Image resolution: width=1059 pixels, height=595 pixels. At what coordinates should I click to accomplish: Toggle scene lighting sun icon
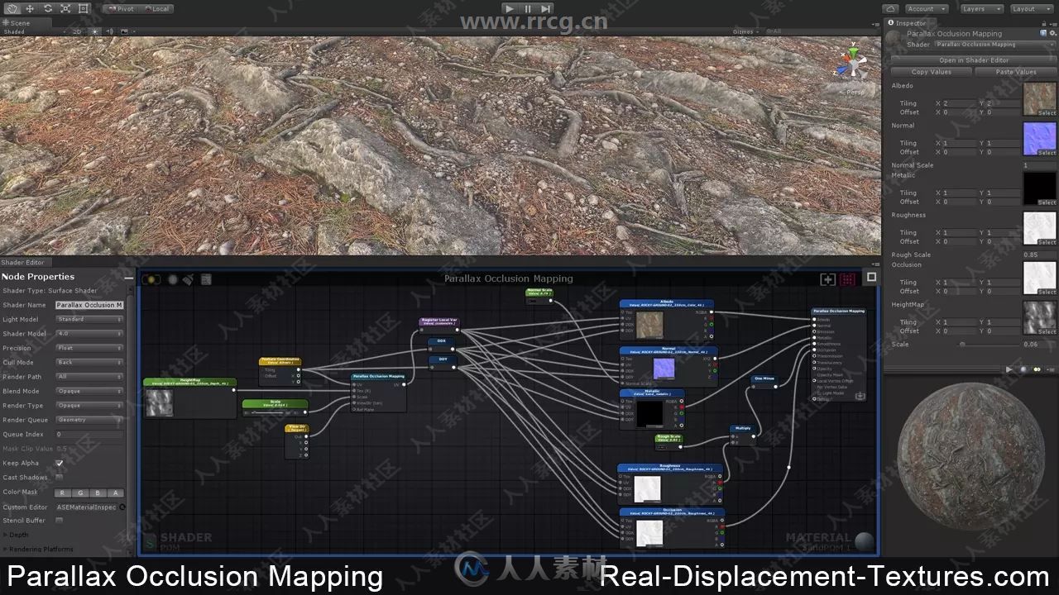click(x=95, y=31)
